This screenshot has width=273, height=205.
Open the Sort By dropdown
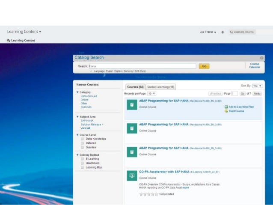[257, 86]
